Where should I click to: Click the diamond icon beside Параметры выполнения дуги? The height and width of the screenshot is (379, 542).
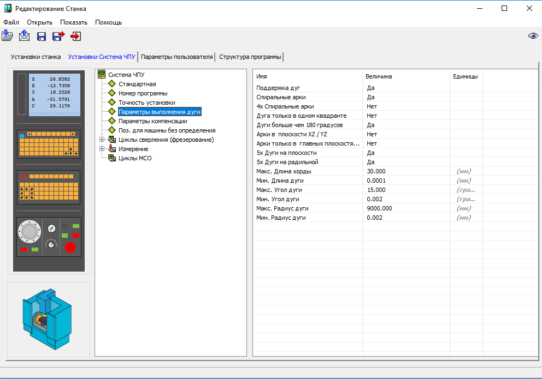point(112,112)
